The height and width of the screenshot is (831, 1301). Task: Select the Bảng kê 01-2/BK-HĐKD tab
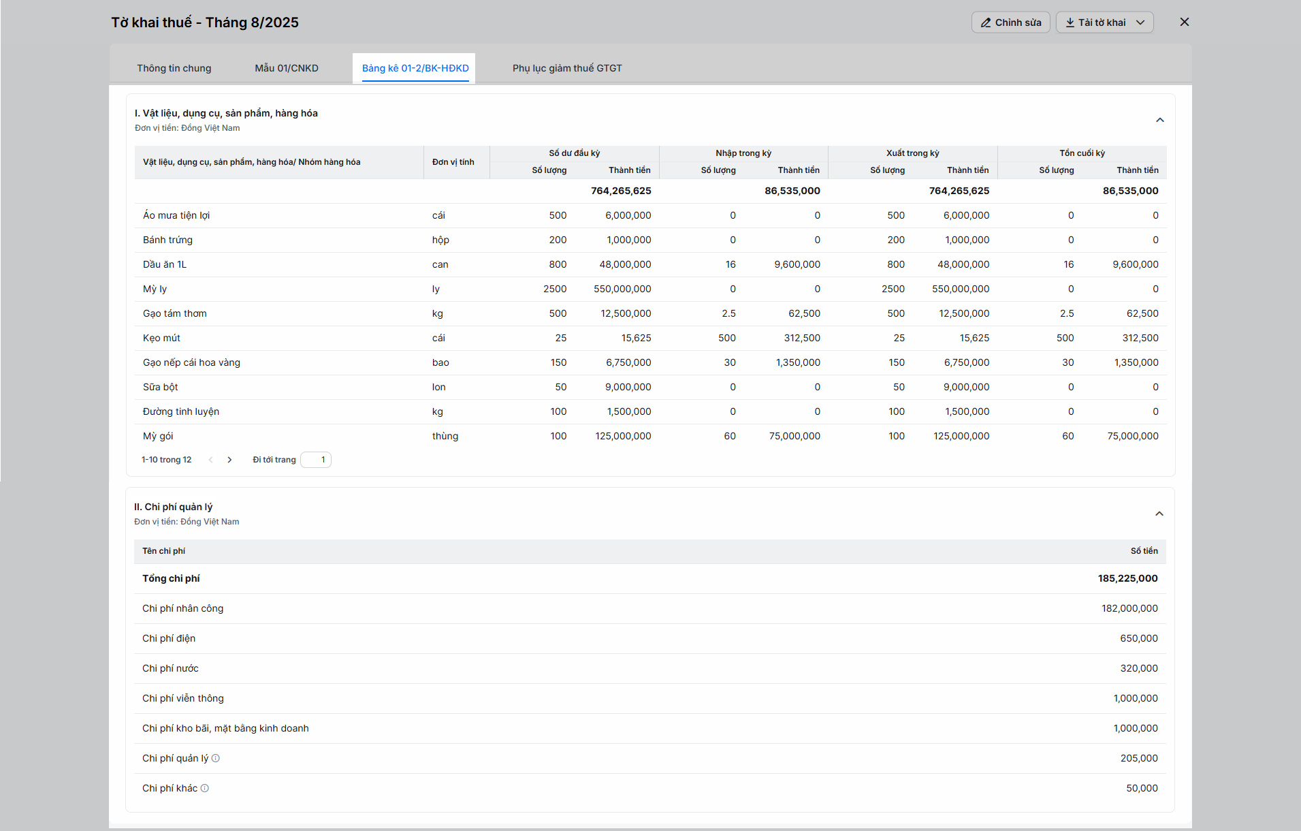(415, 68)
